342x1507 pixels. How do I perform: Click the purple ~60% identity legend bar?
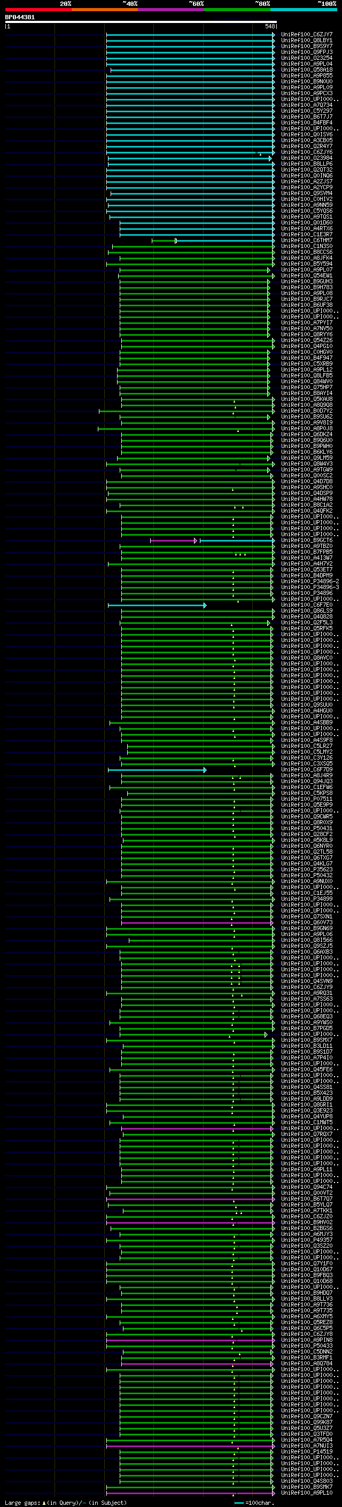coord(172,10)
